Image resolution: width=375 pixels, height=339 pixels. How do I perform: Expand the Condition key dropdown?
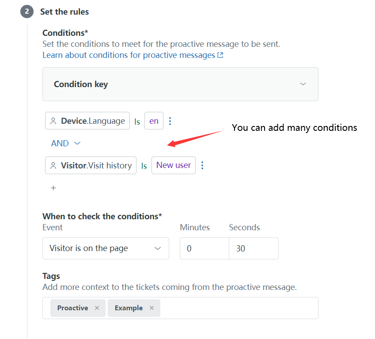[x=180, y=84]
